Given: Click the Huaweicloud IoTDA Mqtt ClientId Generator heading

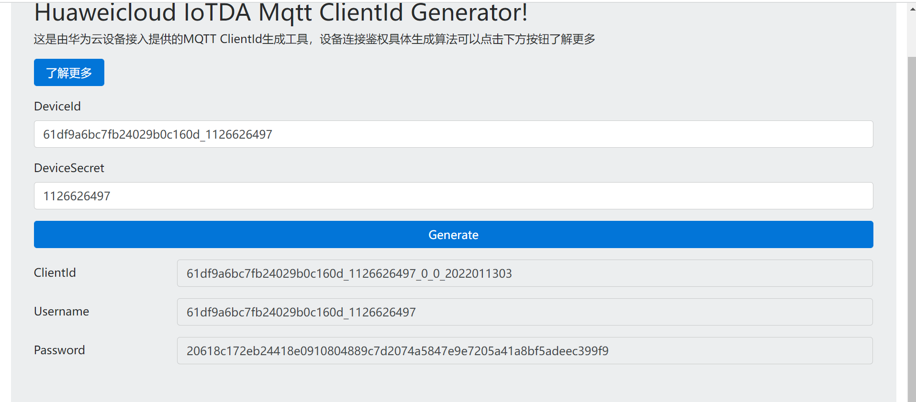Looking at the screenshot, I should point(281,12).
